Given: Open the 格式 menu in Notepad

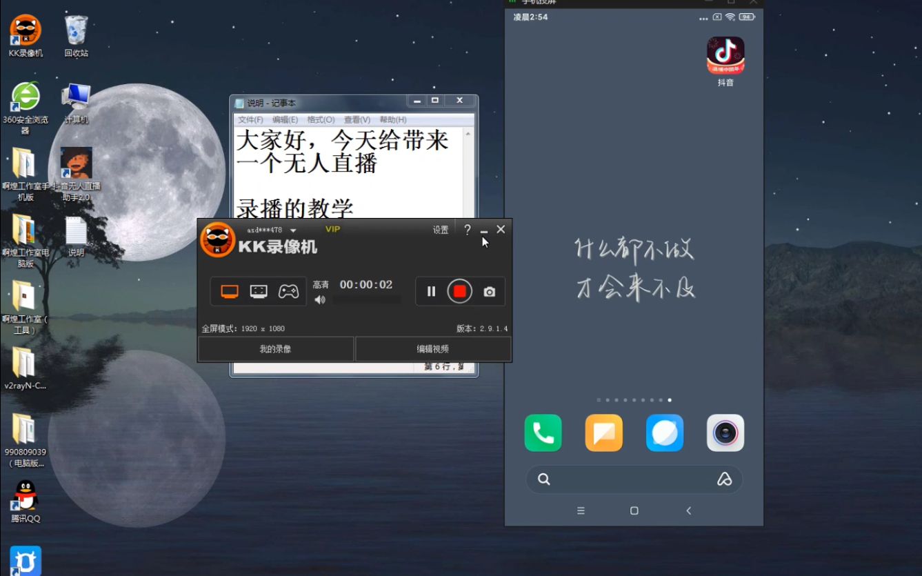Looking at the screenshot, I should pyautogui.click(x=320, y=119).
